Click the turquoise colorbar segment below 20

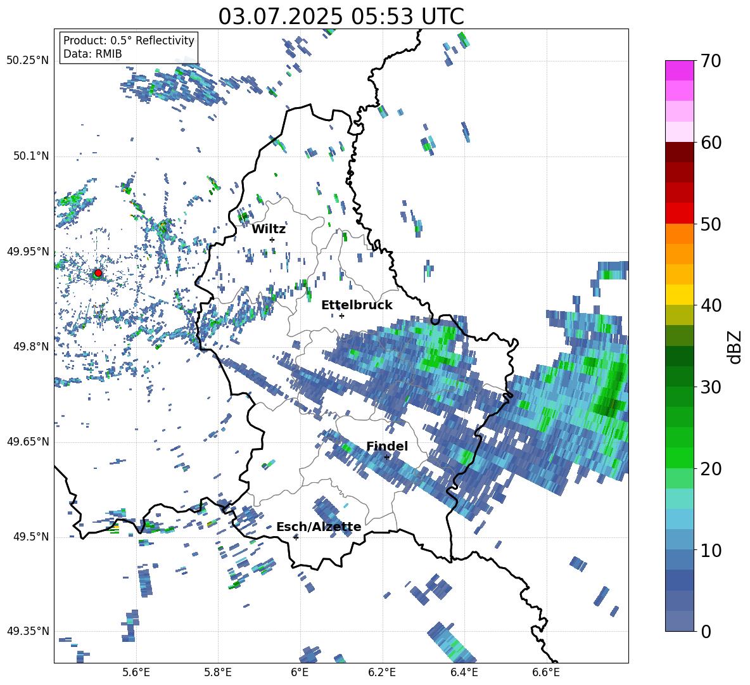[680, 499]
